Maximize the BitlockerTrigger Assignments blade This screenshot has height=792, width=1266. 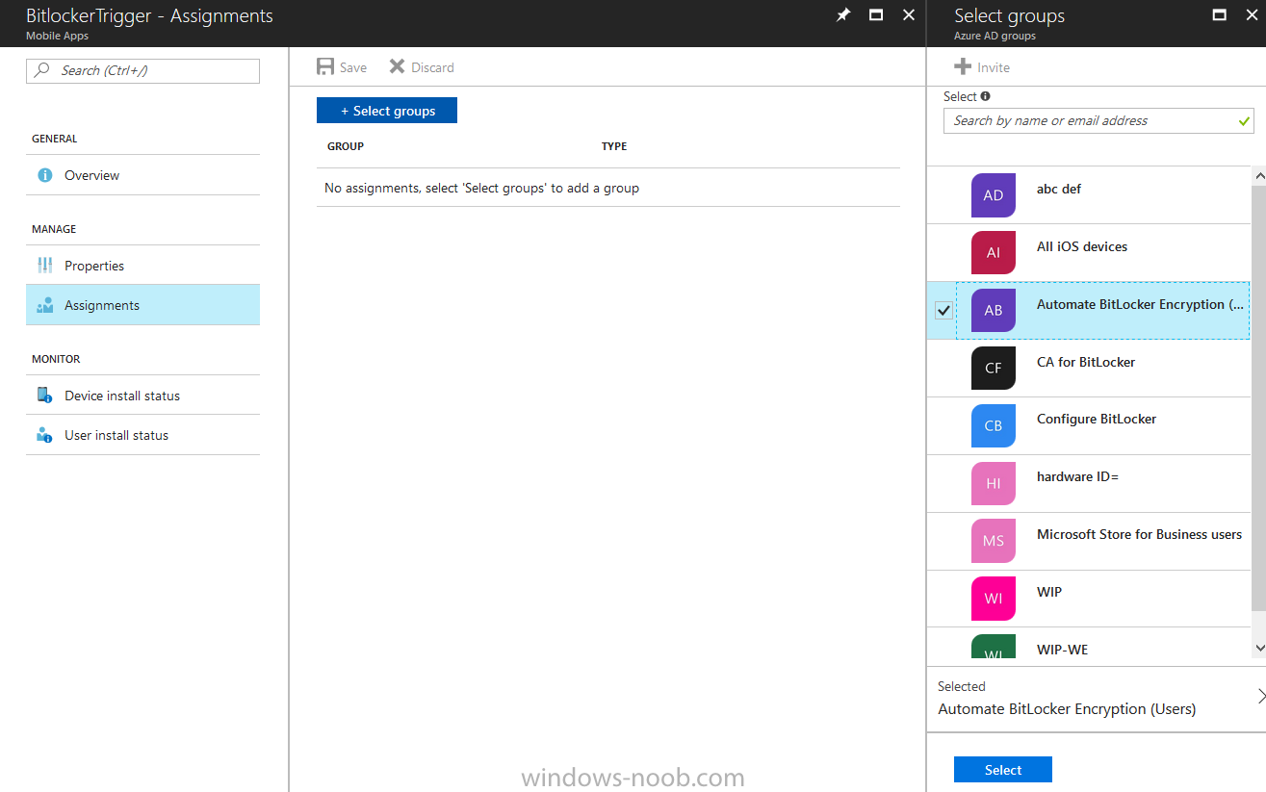876,15
